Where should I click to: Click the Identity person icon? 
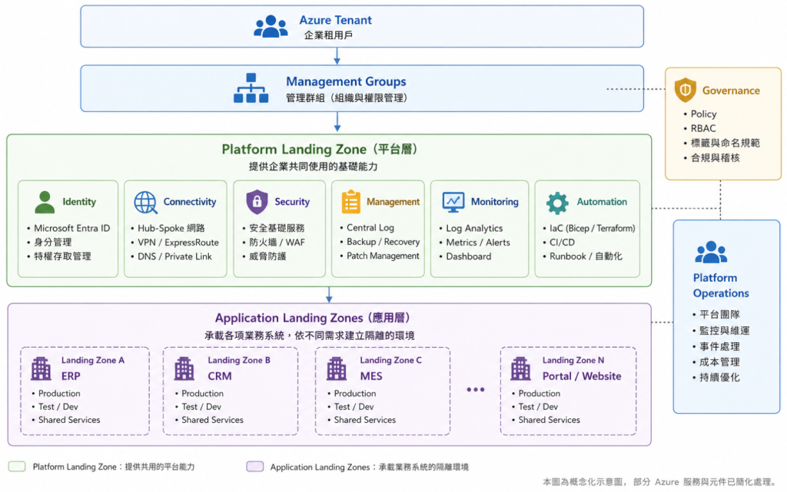point(45,202)
